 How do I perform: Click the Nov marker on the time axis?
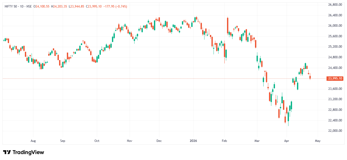(x=130, y=141)
